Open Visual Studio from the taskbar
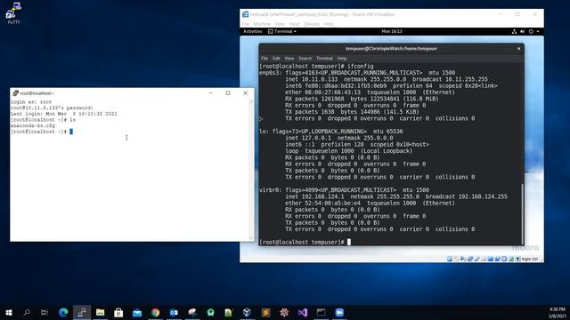Image resolution: width=570 pixels, height=320 pixels. pos(303,312)
